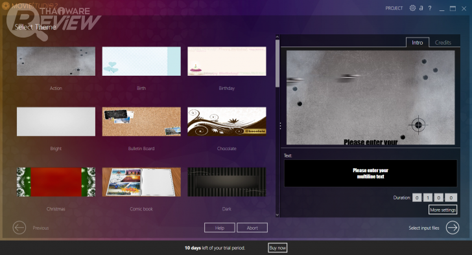The image size is (472, 255).
Task: Switch to the Intro tab
Action: tap(418, 42)
